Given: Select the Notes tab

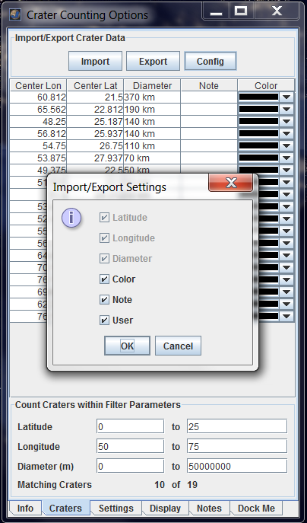Looking at the screenshot, I should (x=209, y=509).
